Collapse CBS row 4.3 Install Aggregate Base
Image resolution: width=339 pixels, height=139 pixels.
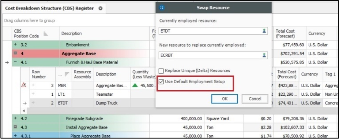15,127
